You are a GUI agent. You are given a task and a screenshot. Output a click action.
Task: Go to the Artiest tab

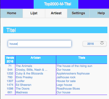(x=56, y=13)
